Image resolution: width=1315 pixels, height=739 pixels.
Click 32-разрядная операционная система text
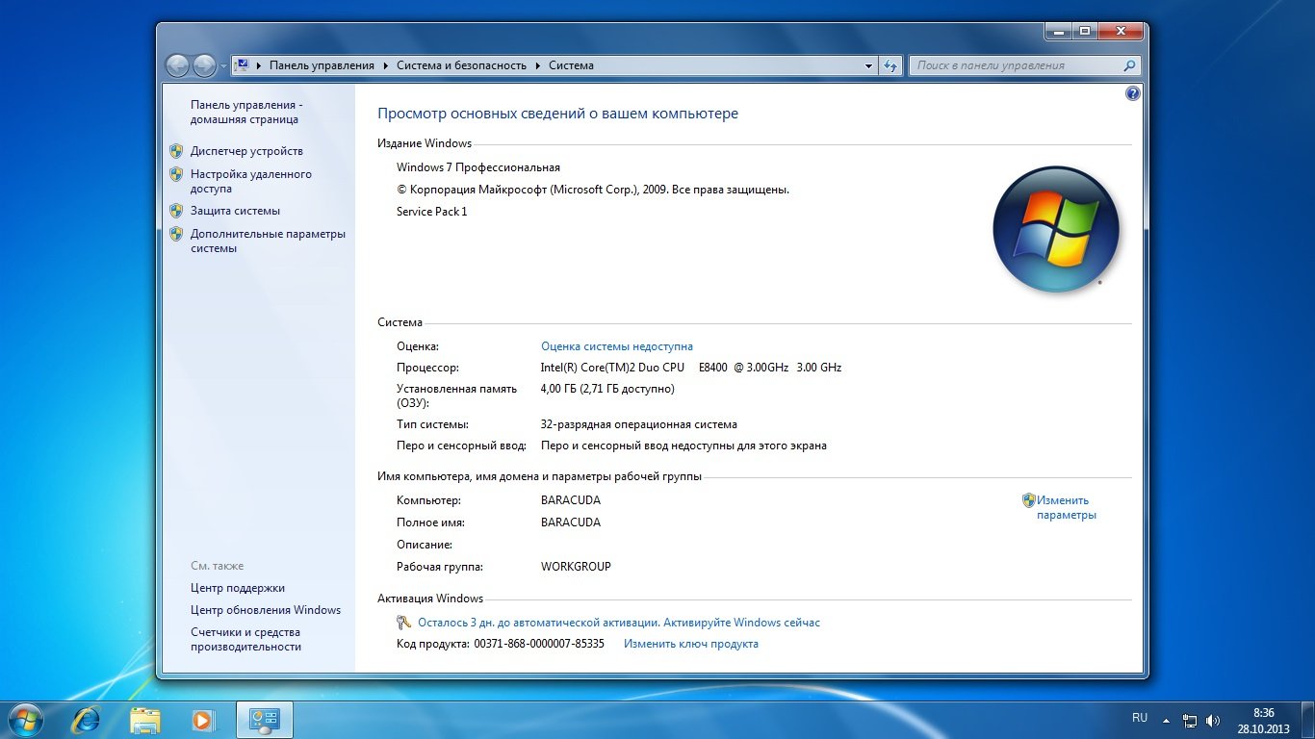(x=639, y=424)
